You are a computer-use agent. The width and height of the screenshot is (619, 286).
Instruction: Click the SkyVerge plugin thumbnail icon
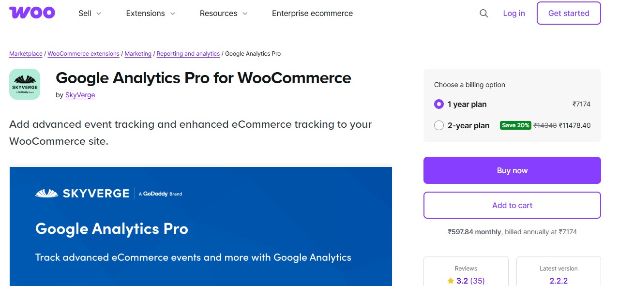point(24,84)
